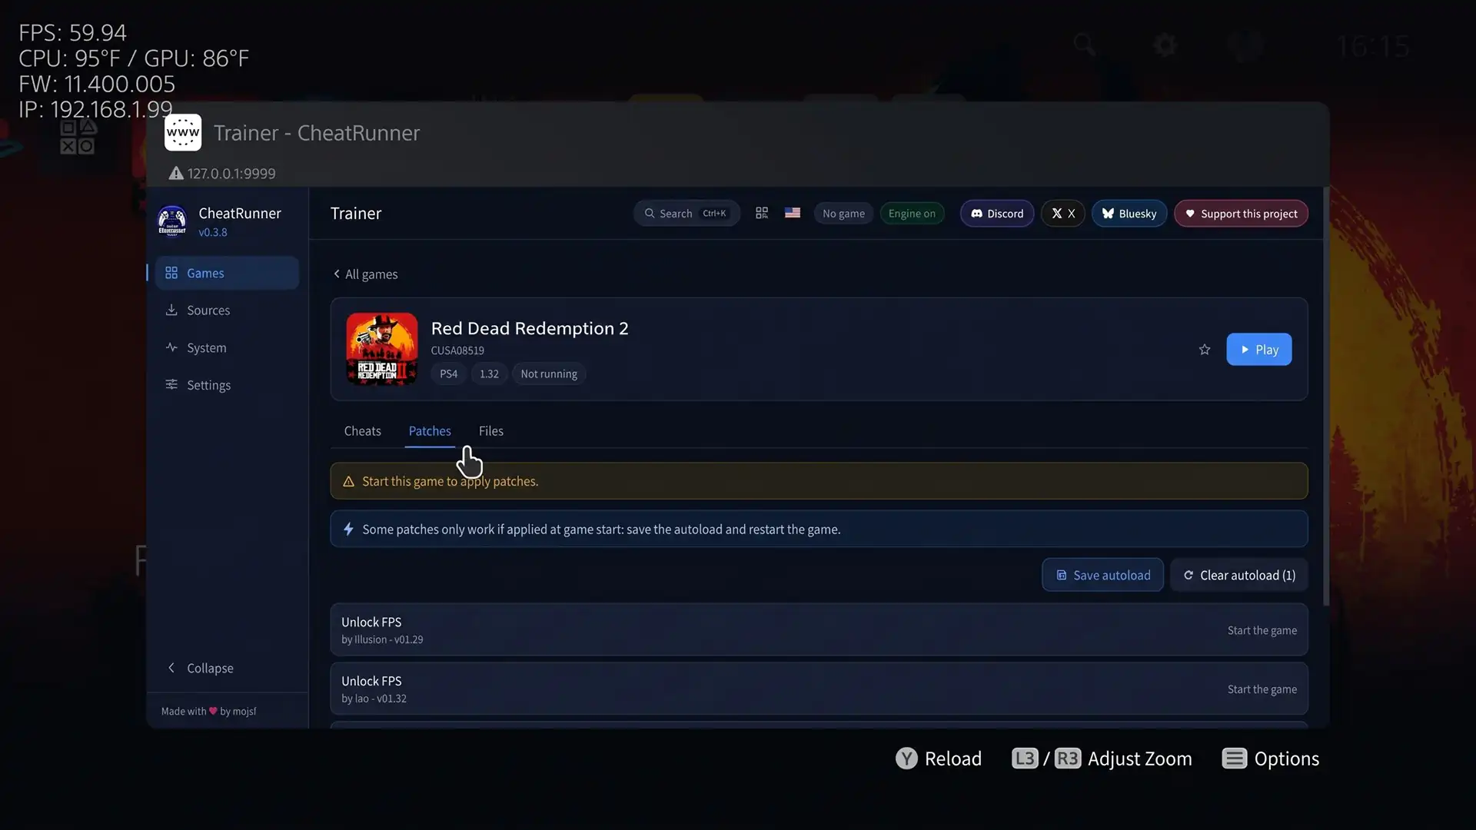Open the Sources section

227,310
